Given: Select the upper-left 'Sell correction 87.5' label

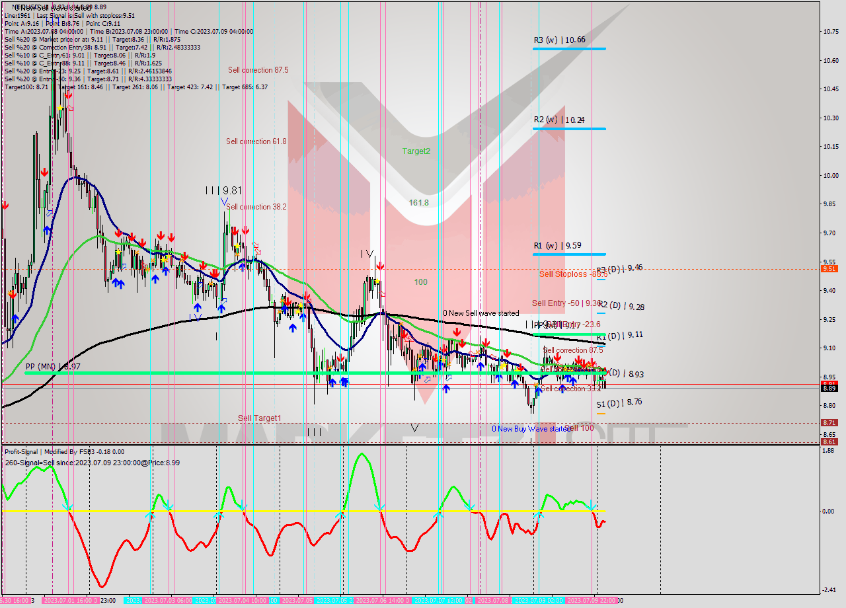Looking at the screenshot, I should [x=258, y=70].
